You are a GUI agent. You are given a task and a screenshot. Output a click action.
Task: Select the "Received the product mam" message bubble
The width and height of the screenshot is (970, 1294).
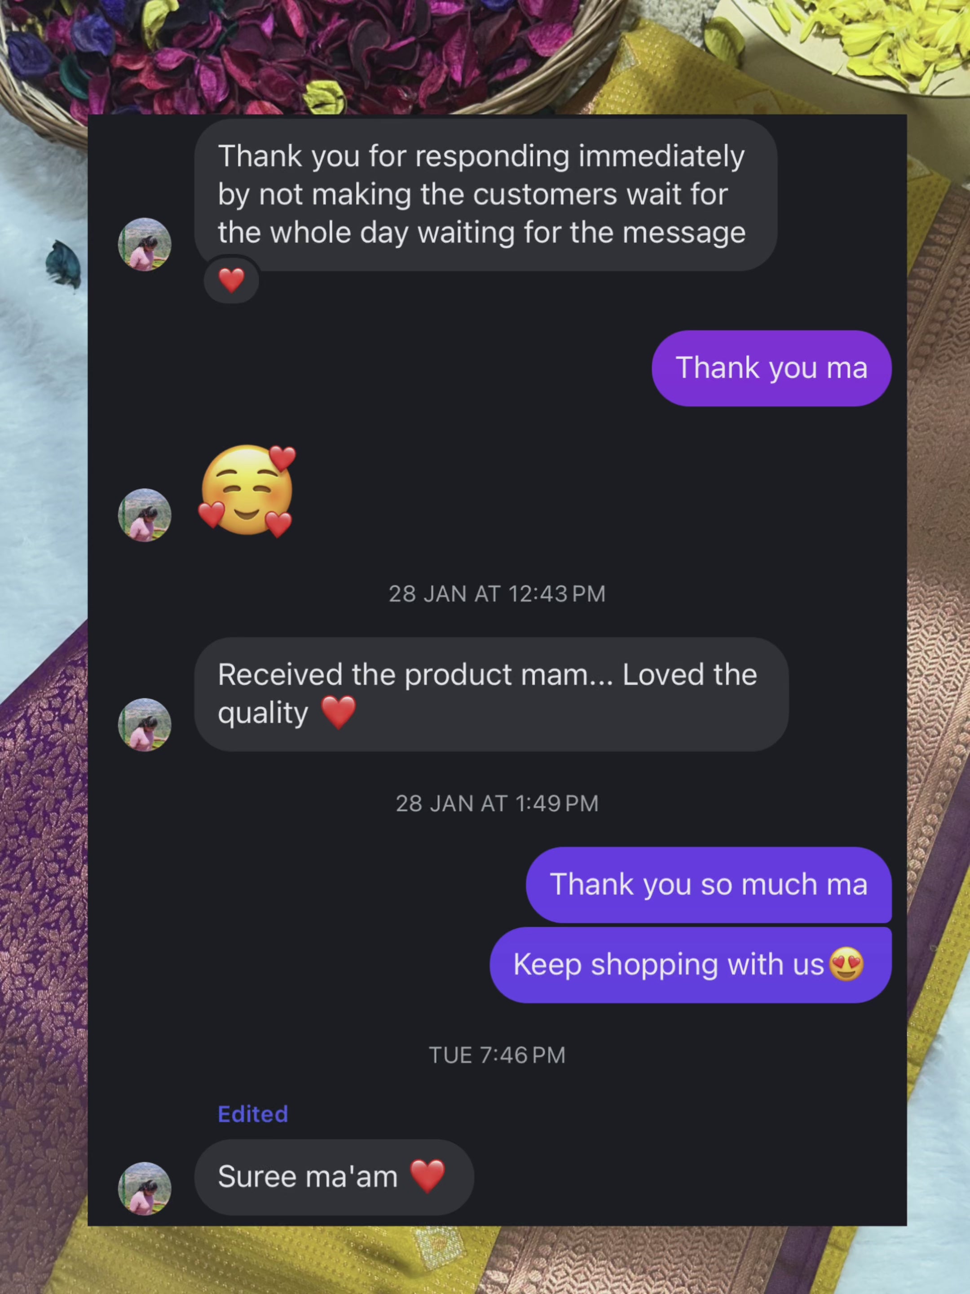(x=491, y=694)
